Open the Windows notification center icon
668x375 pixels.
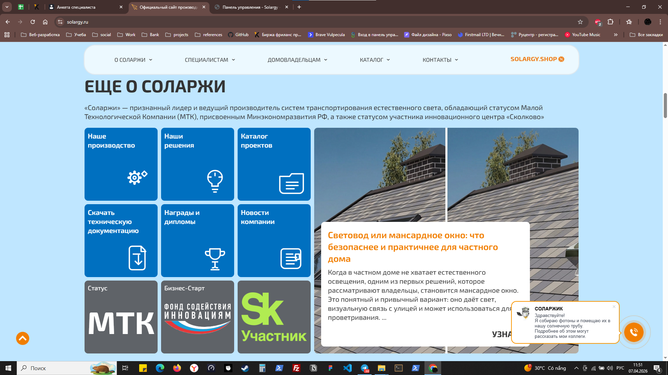(657, 368)
